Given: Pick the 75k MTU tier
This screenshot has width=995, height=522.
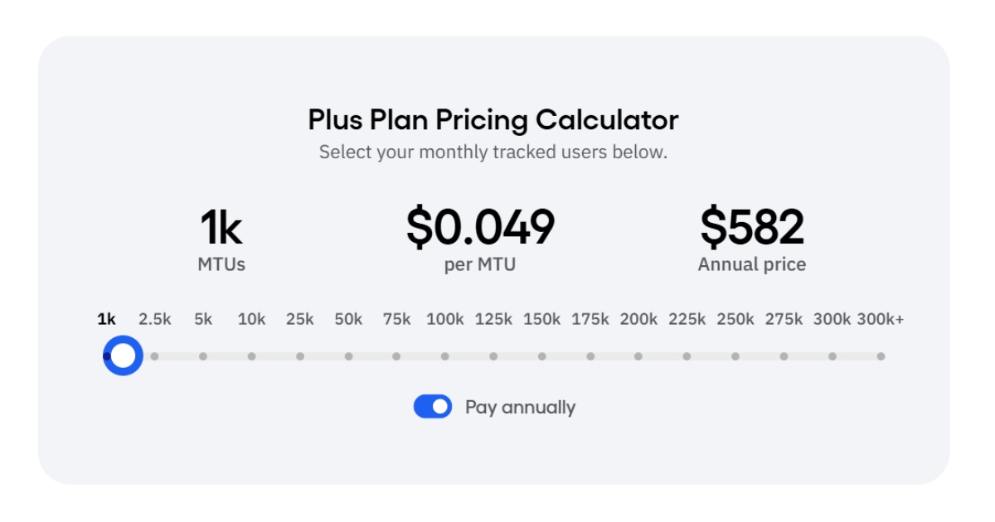Looking at the screenshot, I should coord(397,356).
